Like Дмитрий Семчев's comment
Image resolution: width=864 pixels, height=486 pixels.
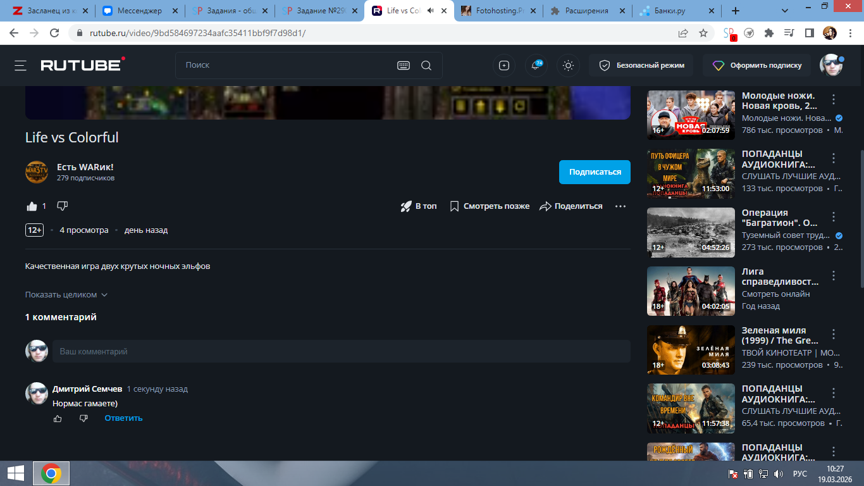pyautogui.click(x=58, y=418)
